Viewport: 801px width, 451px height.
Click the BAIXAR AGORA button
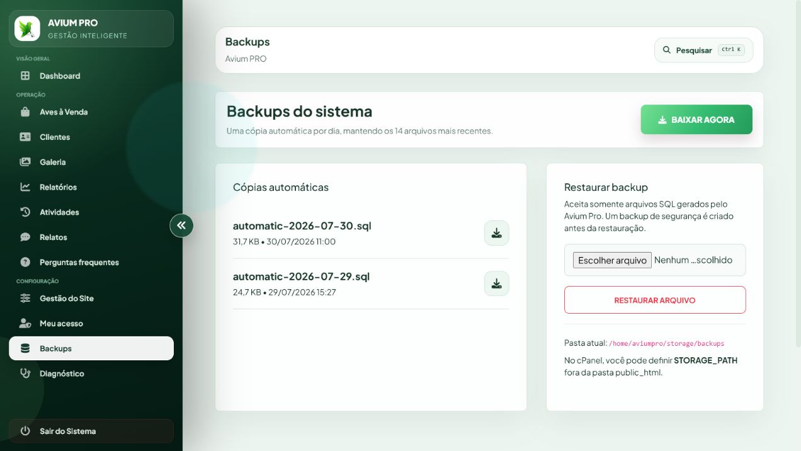coord(696,120)
